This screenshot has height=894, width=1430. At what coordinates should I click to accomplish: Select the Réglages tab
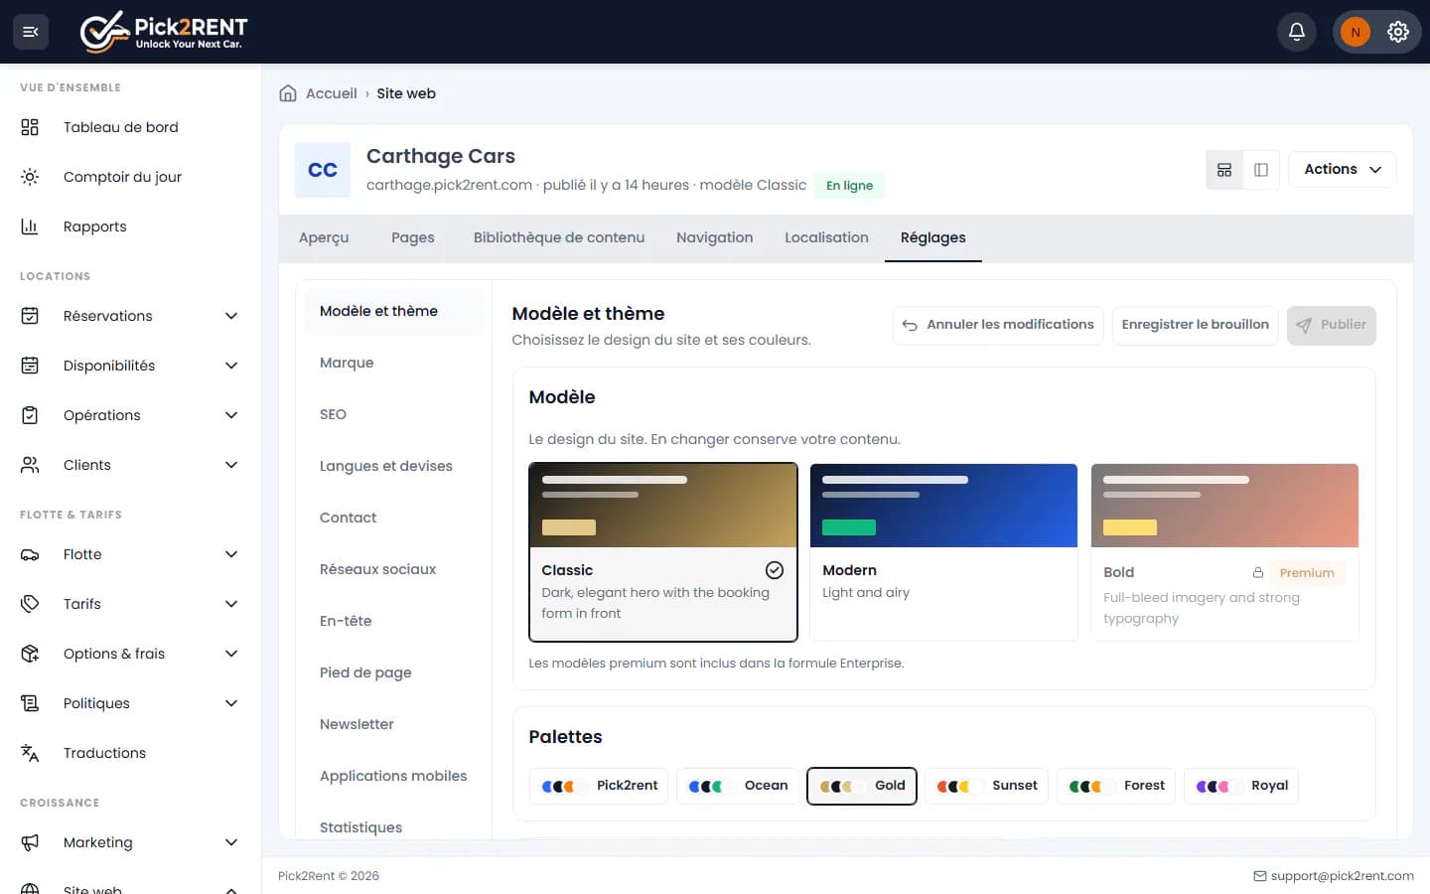(933, 238)
